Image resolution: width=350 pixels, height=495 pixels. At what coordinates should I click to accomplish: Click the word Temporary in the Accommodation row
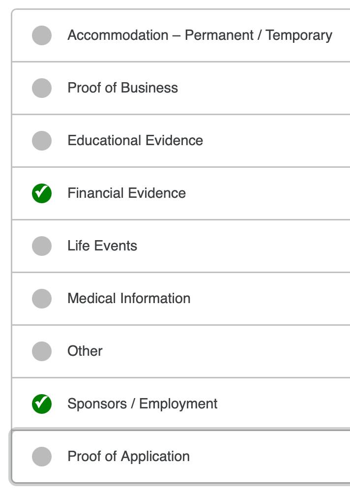pos(299,35)
